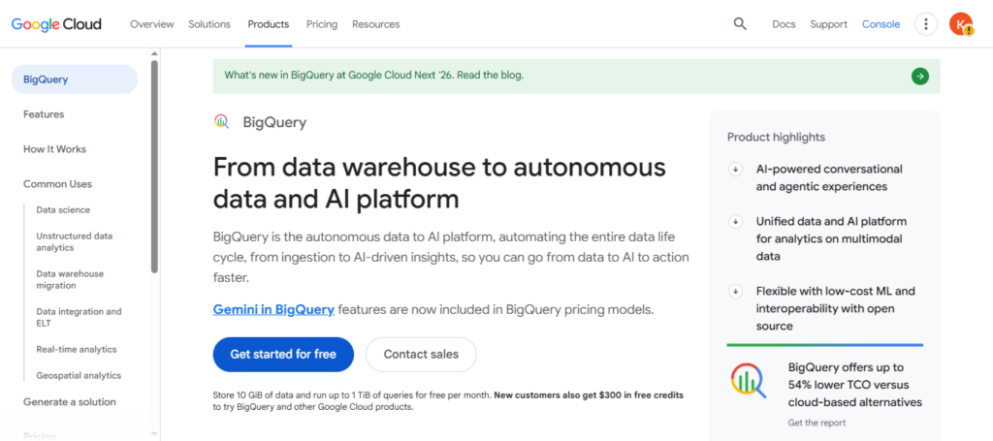Click the green arrow in the announcement banner
This screenshot has width=993, height=441.
click(919, 77)
